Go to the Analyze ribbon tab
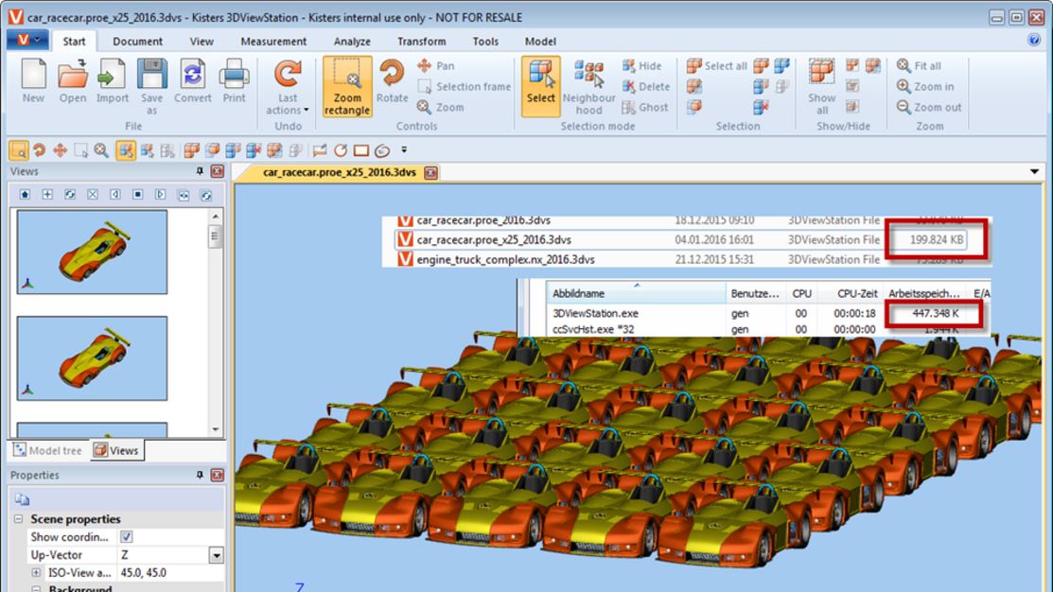The image size is (1053, 592). (353, 41)
